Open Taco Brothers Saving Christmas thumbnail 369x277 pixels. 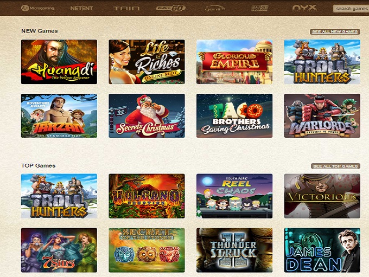pyautogui.click(x=234, y=115)
